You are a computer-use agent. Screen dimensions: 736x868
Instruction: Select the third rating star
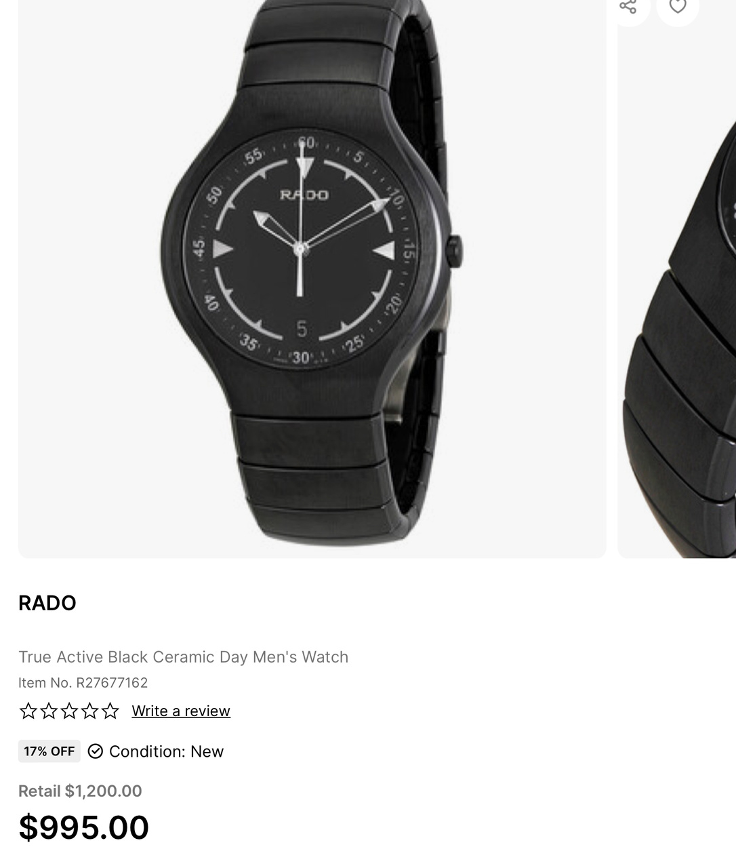point(69,711)
